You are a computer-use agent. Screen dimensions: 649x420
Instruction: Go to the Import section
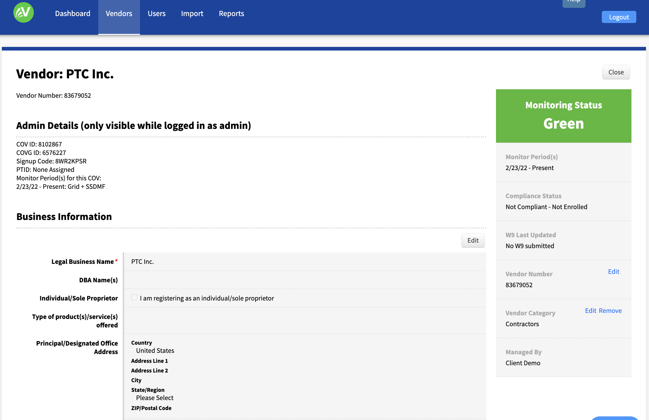pyautogui.click(x=192, y=14)
